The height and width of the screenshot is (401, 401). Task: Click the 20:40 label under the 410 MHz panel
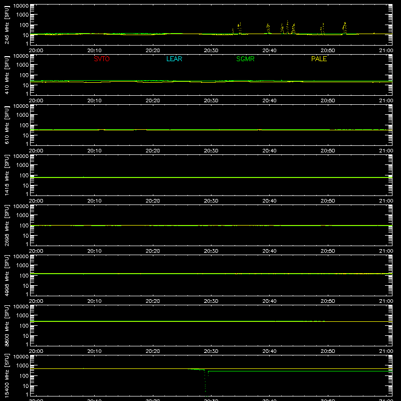point(269,101)
